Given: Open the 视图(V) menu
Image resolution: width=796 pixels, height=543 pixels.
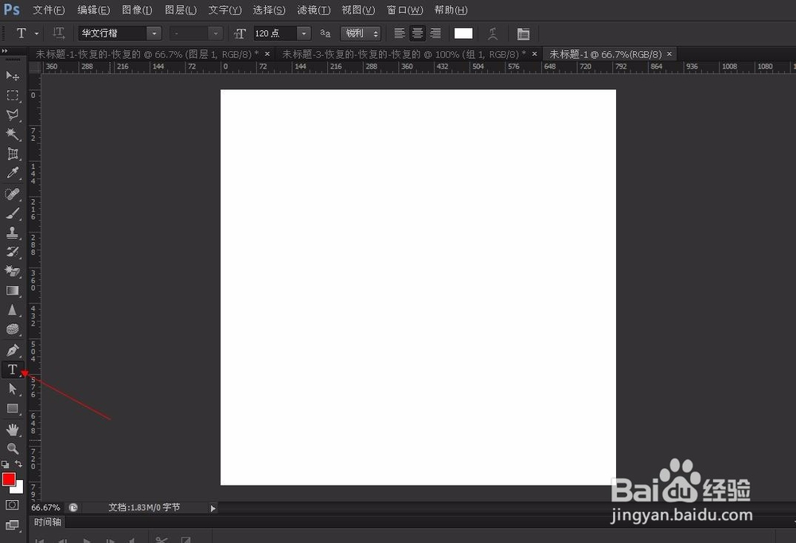Looking at the screenshot, I should (x=358, y=10).
